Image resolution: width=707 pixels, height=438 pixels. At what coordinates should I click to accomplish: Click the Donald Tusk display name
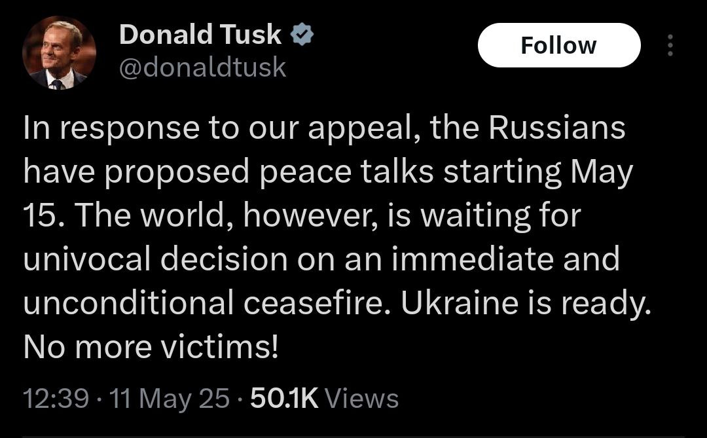(200, 35)
